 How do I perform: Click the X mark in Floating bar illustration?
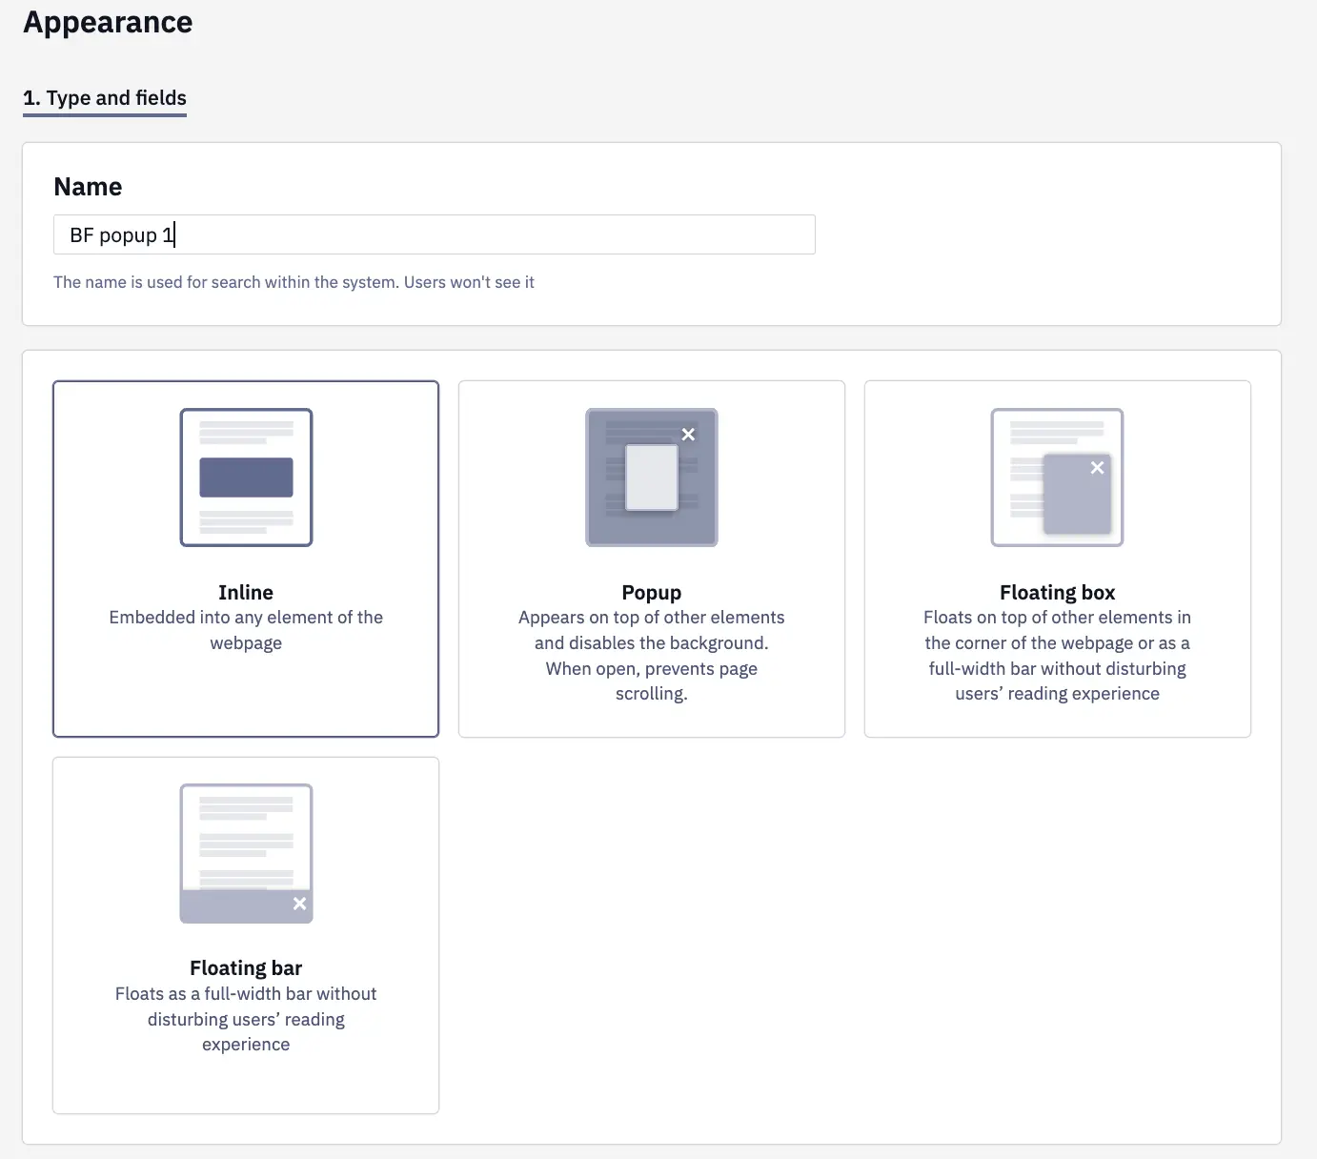(299, 904)
